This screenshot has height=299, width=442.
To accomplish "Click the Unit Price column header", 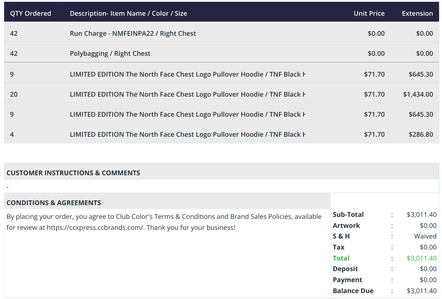I will click(369, 13).
